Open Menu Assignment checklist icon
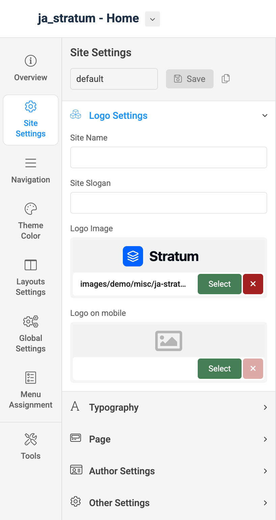Viewport: 276px width, 520px height. tap(31, 377)
